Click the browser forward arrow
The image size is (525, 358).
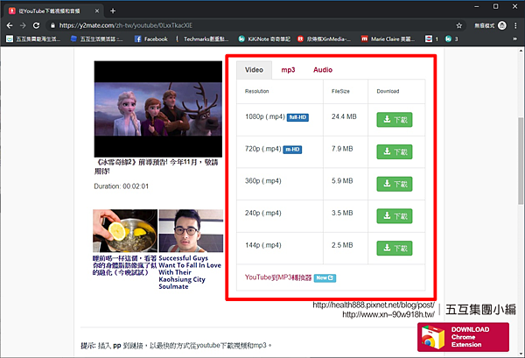pos(23,25)
